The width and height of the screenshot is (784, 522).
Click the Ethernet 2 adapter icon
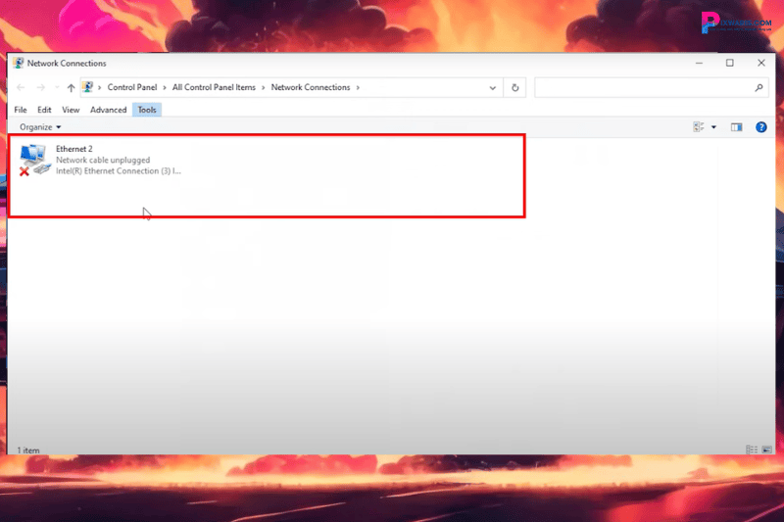pyautogui.click(x=34, y=159)
